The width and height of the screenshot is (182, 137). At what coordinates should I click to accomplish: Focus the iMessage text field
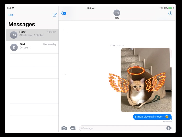pyautogui.click(x=125, y=128)
